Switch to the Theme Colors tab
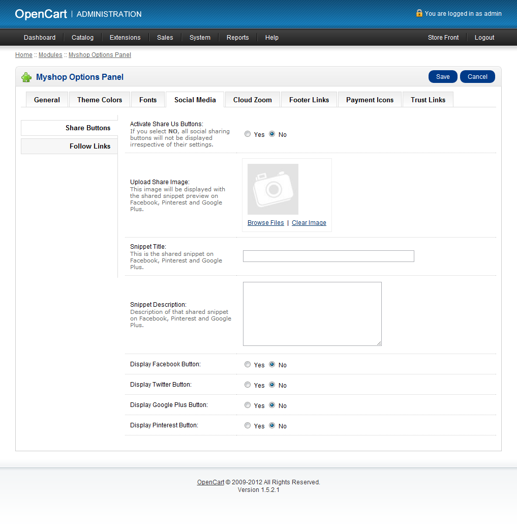The width and height of the screenshot is (517, 524). click(x=100, y=100)
